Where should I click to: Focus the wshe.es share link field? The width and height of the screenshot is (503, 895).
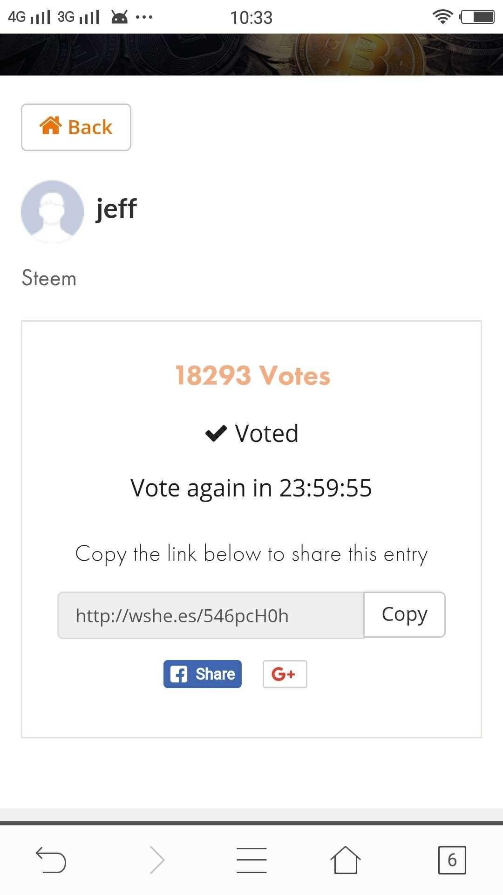tap(211, 615)
